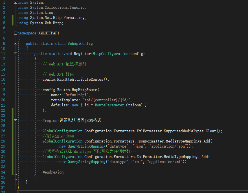Click the "application/json" string literal
This screenshot has height=193, width=248.
168,146
